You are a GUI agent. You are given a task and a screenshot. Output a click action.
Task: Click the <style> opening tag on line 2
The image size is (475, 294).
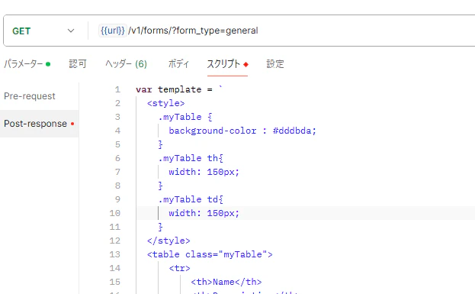[x=165, y=103]
